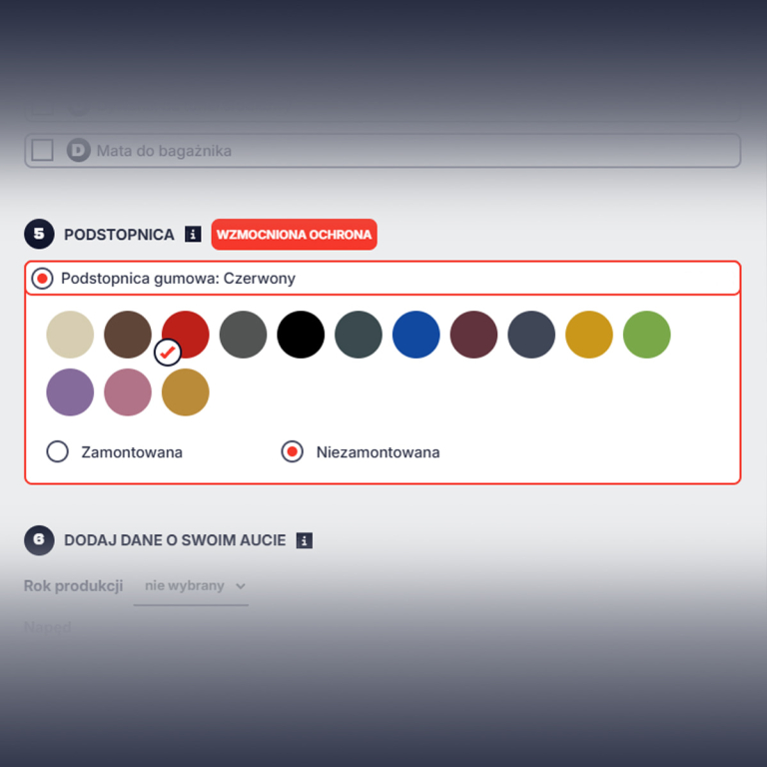The height and width of the screenshot is (767, 767).
Task: Select the Podstopnica gumowa radio button
Action: tap(42, 279)
